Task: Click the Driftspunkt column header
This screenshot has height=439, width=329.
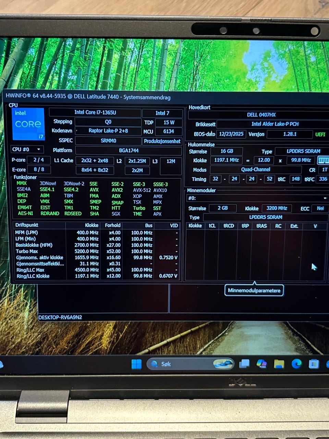Action: [x=39, y=225]
